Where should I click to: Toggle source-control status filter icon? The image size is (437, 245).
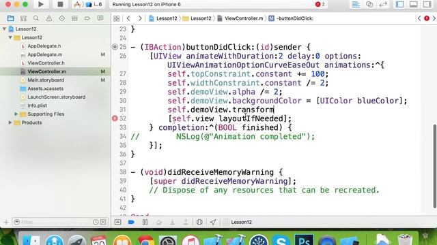(103, 222)
